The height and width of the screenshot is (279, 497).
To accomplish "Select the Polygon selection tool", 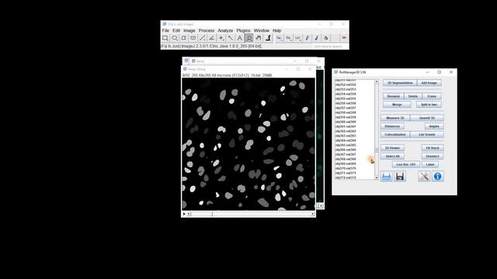I will pos(184,38).
